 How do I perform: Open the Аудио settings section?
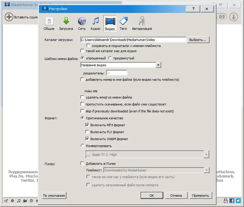click(x=95, y=23)
